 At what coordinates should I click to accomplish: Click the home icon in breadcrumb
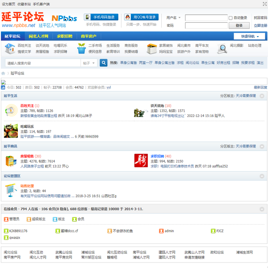[4, 73]
